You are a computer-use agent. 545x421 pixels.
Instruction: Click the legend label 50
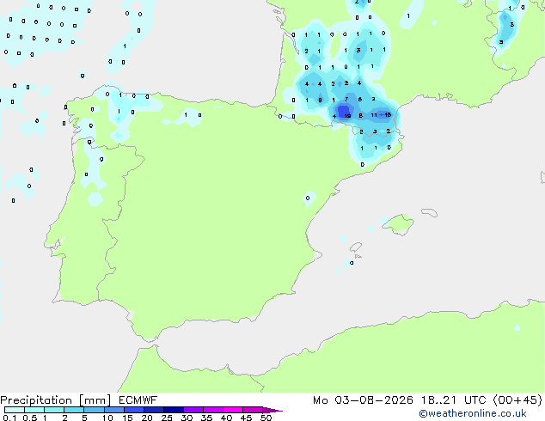click(x=266, y=418)
